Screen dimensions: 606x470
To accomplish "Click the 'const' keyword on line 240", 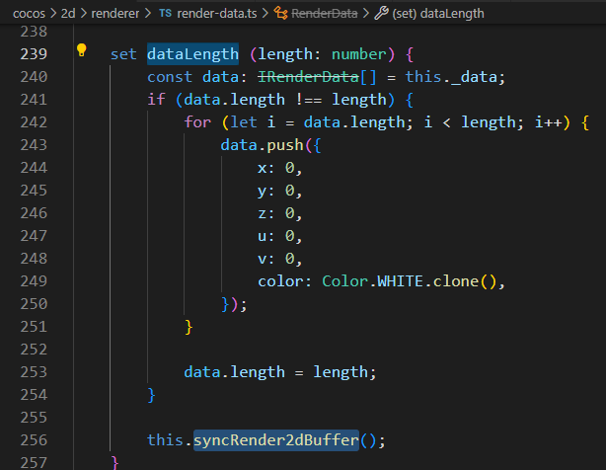I will 170,77.
